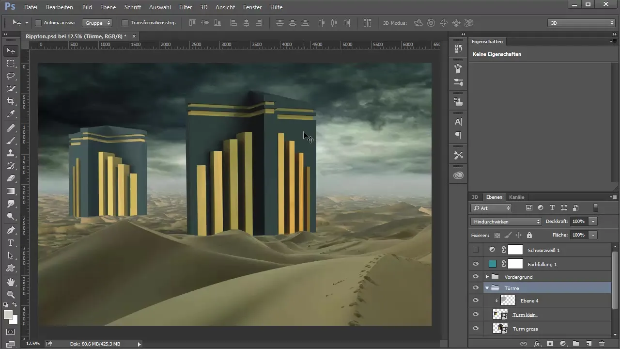Select the Zoom tool in the toolbox

[10, 294]
